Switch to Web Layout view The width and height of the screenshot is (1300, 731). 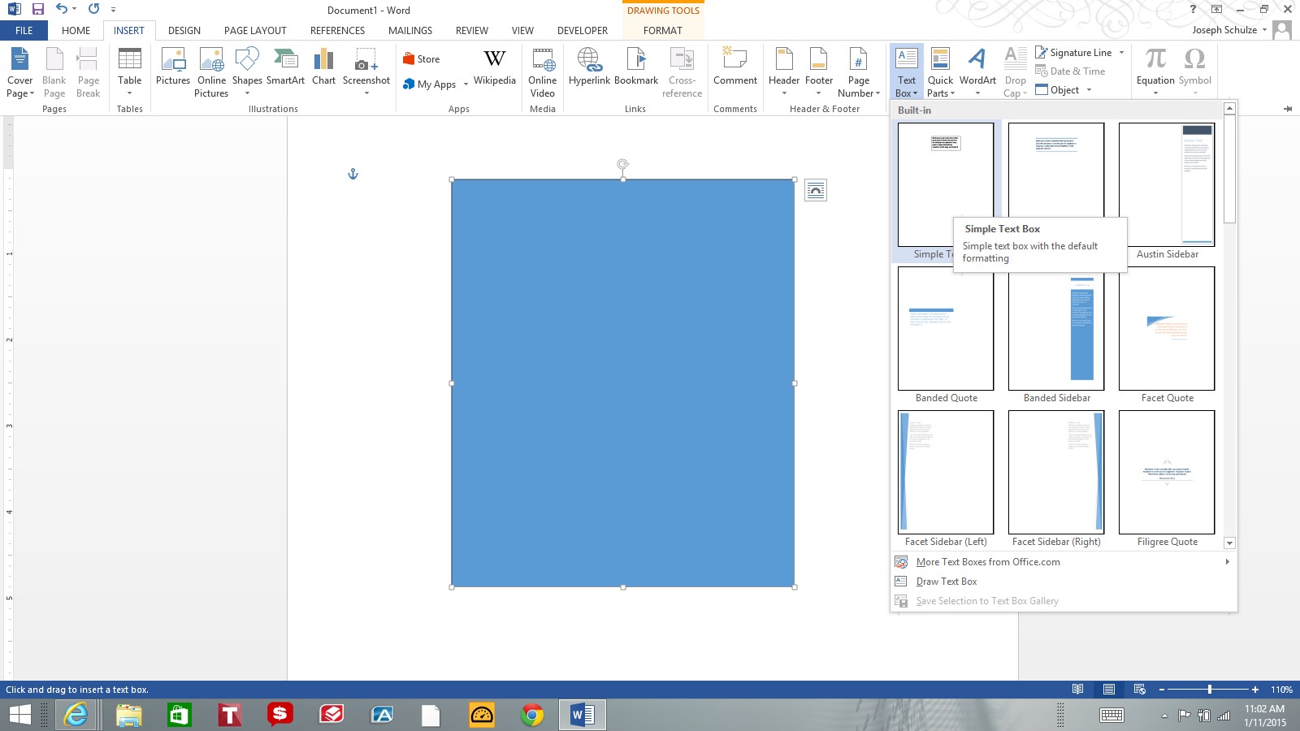pos(1139,690)
